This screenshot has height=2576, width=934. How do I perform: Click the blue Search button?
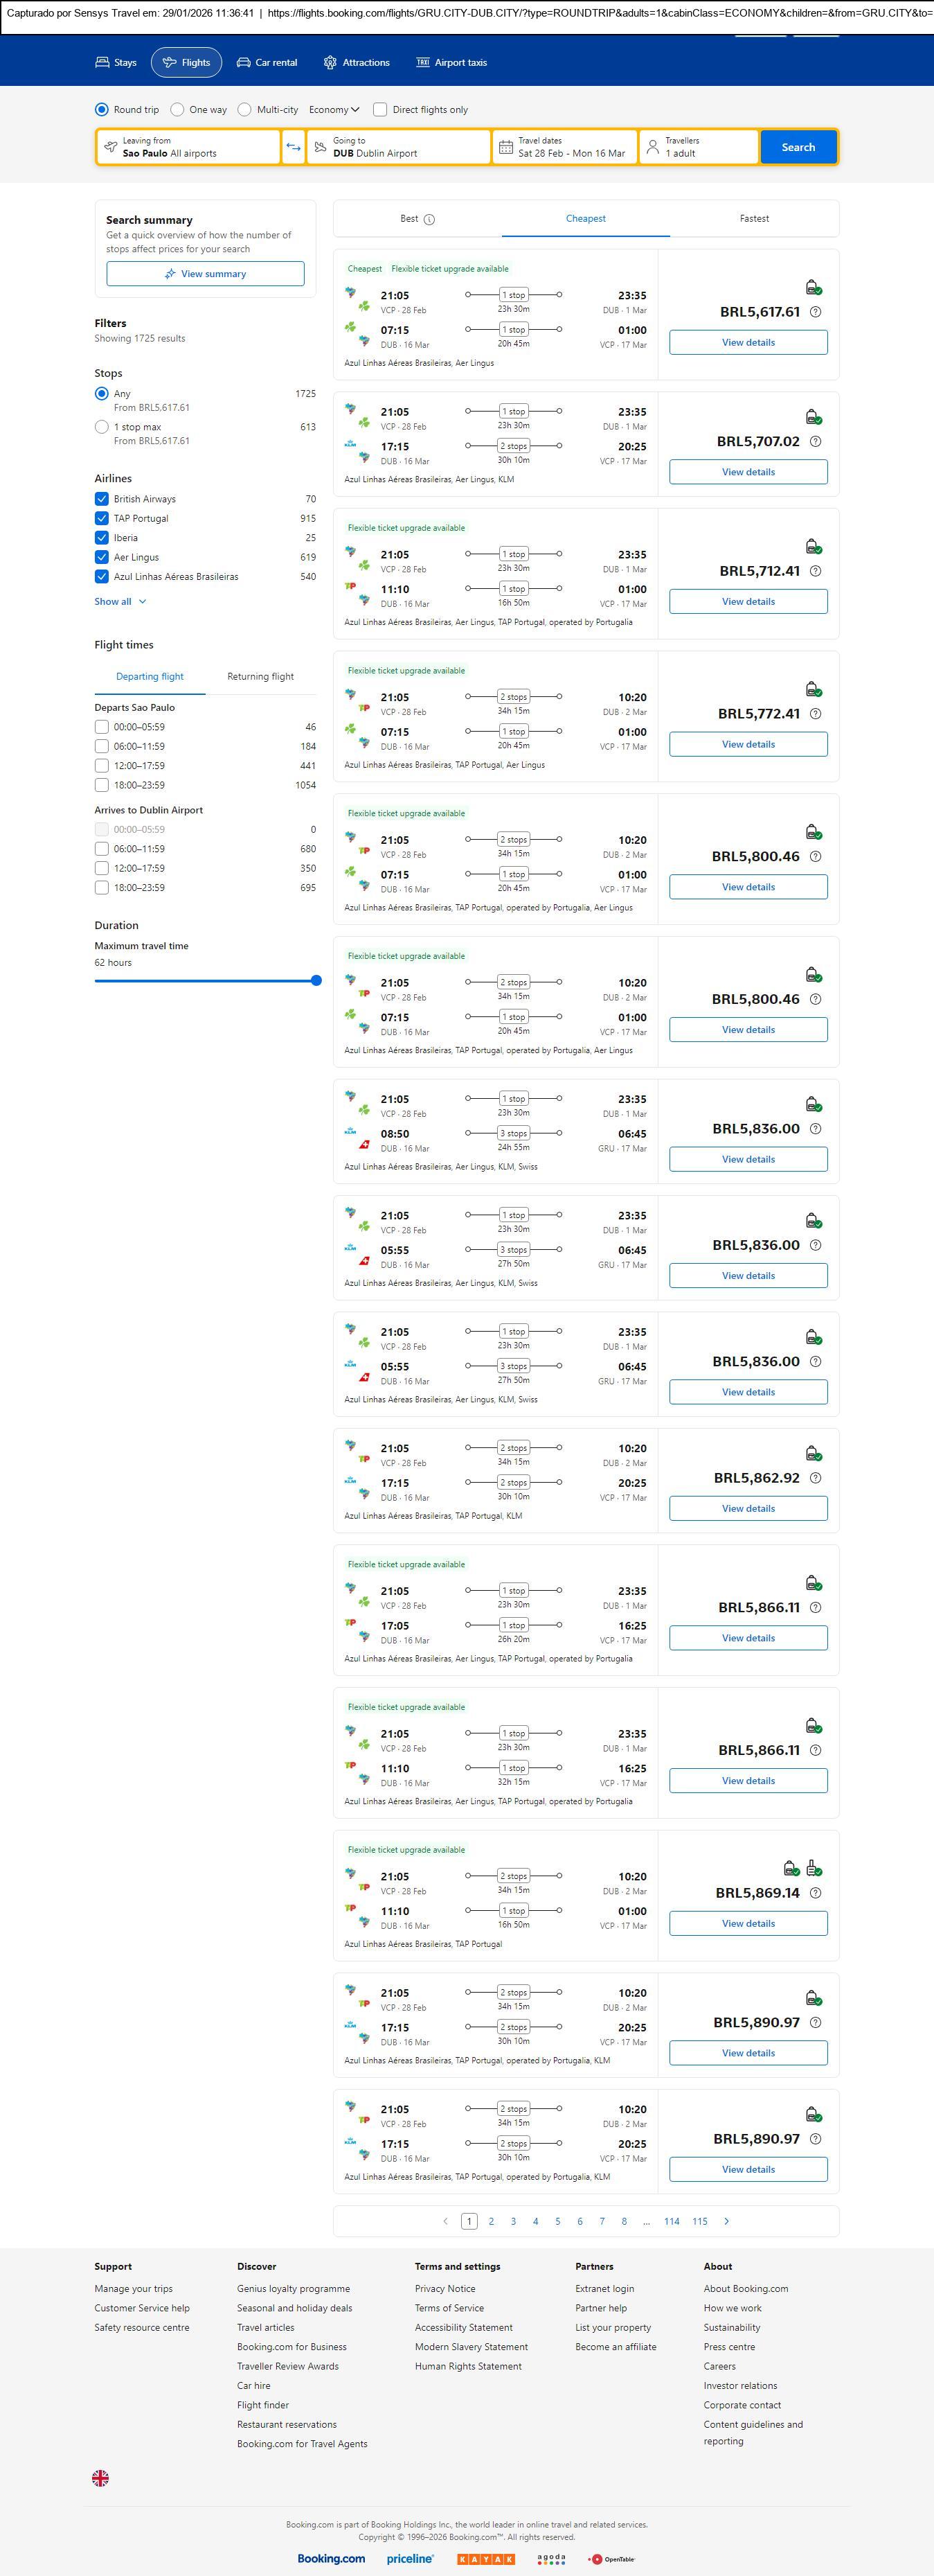click(x=797, y=147)
